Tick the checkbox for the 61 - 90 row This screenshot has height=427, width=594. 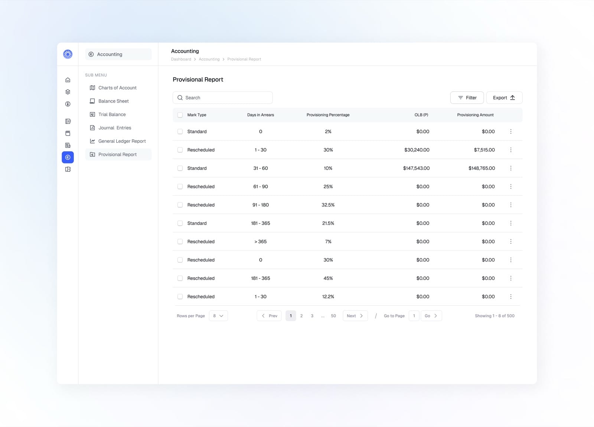tap(180, 187)
